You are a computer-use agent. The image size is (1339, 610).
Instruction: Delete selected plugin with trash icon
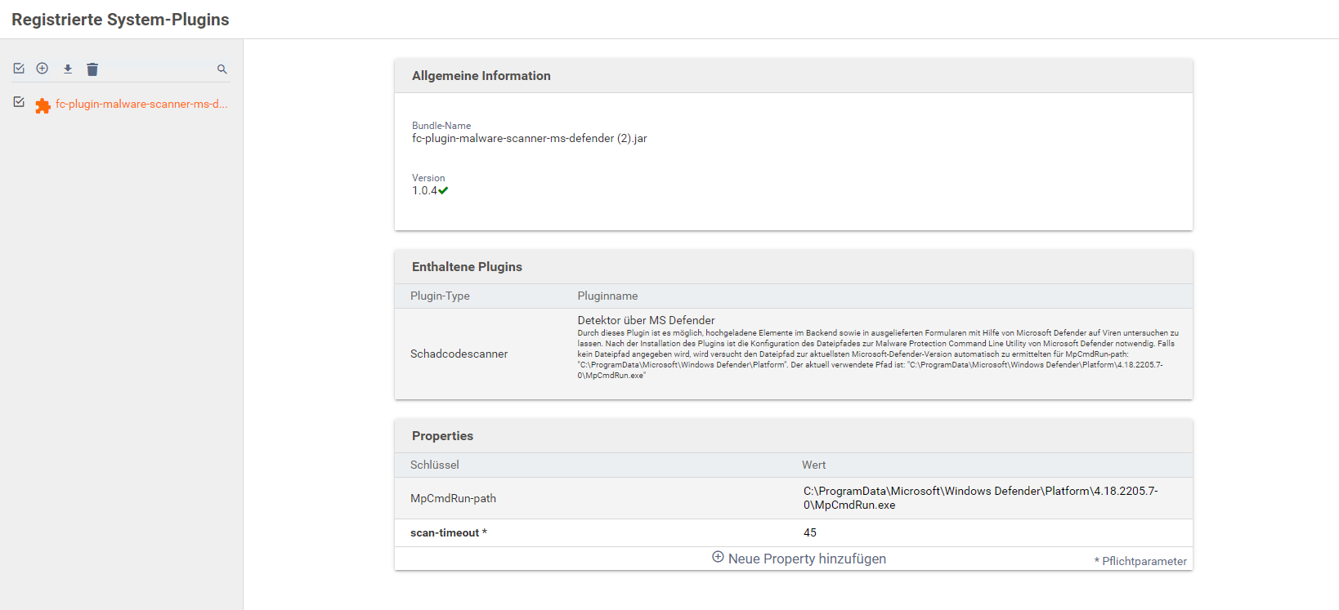click(92, 69)
